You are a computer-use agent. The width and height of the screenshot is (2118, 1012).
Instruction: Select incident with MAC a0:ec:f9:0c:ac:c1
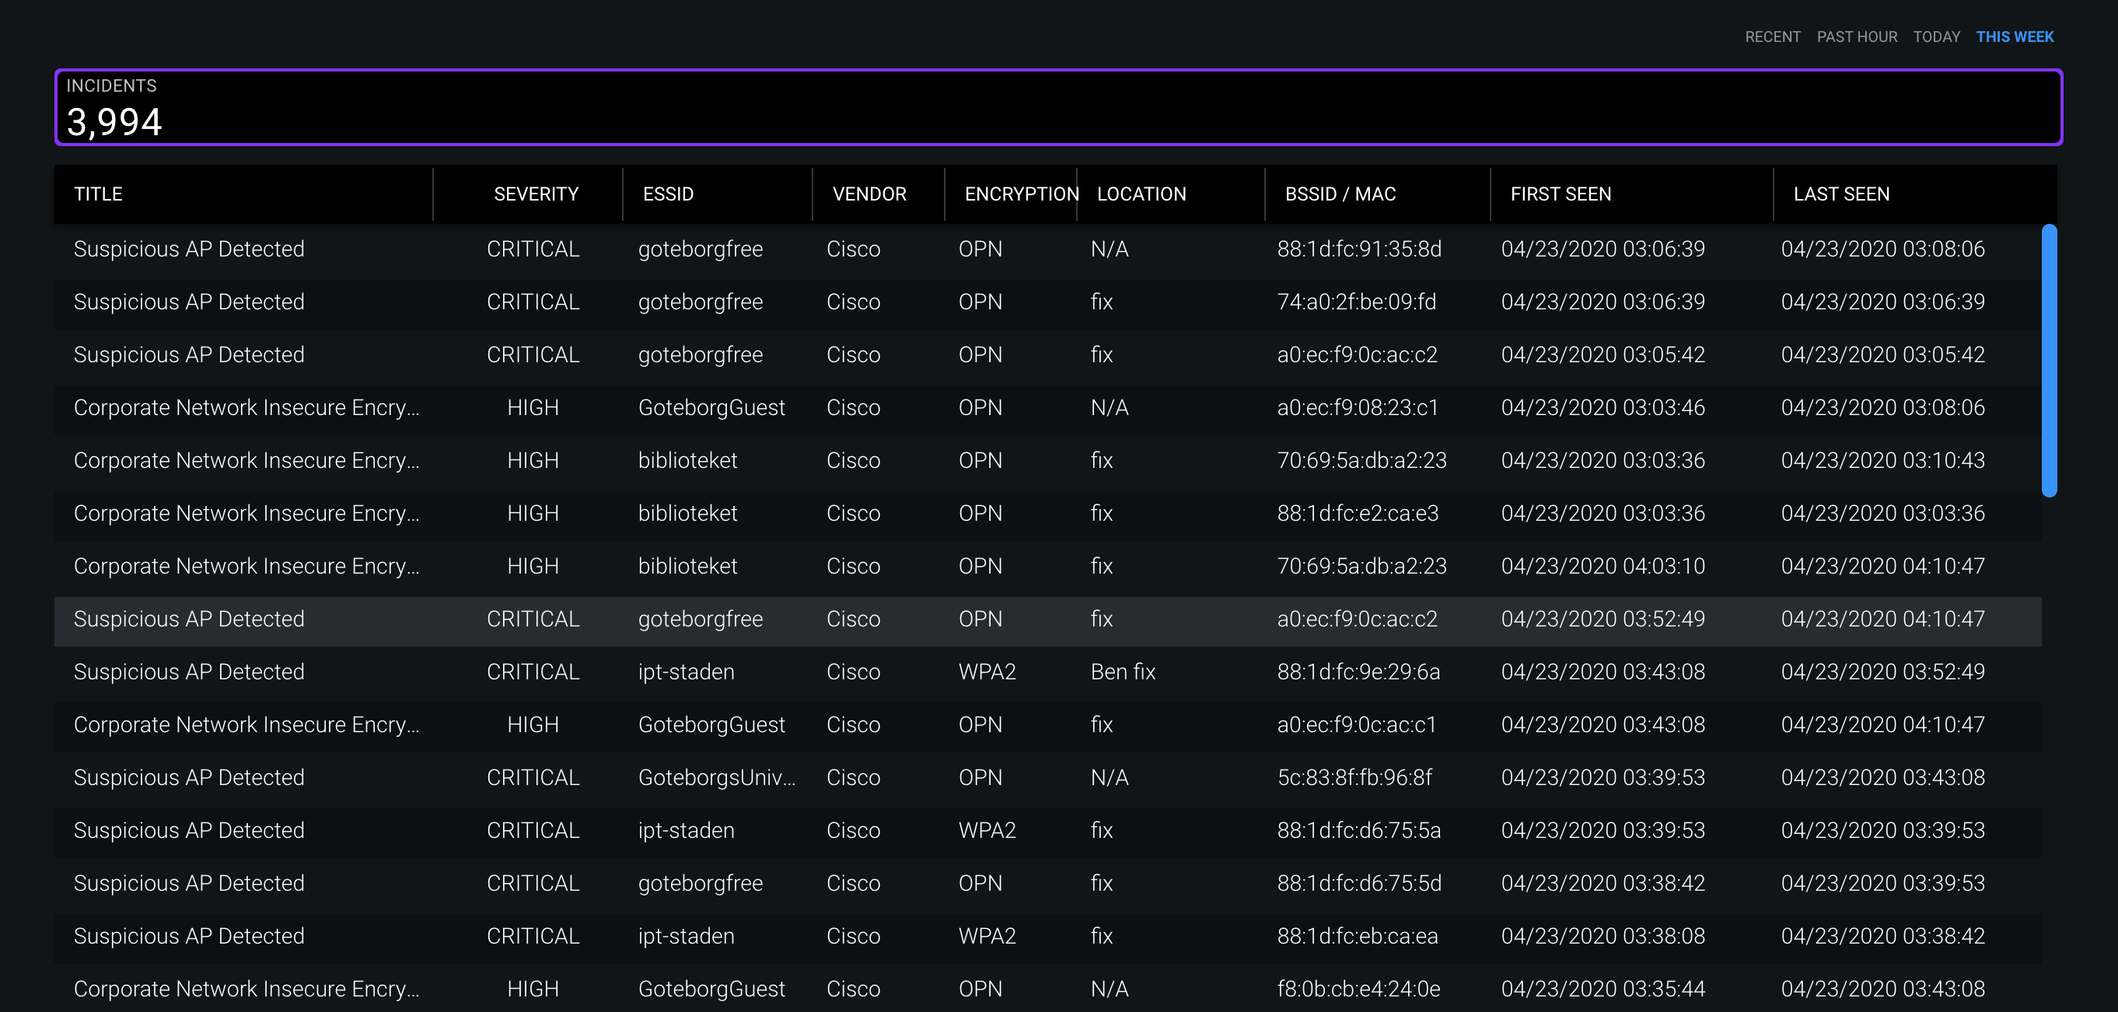point(1047,724)
